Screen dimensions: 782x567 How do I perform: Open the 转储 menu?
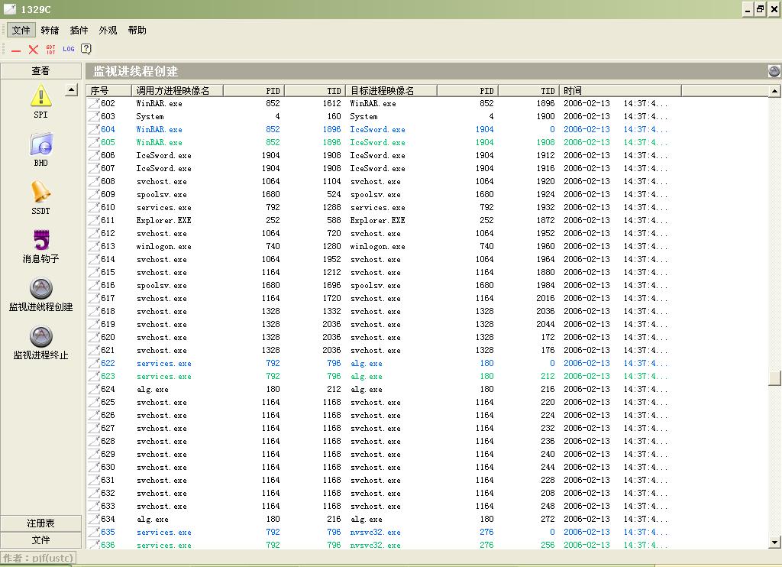tap(50, 31)
